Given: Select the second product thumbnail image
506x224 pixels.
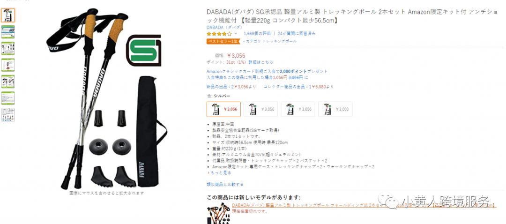Looking at the screenshot, I should coord(8,32).
